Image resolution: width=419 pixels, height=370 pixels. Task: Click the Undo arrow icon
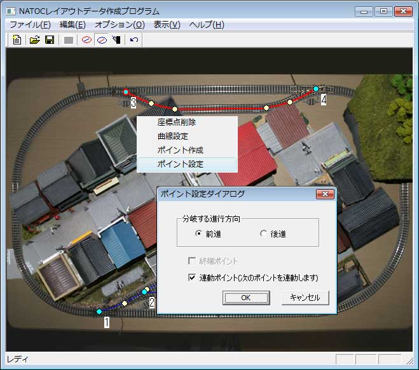134,40
